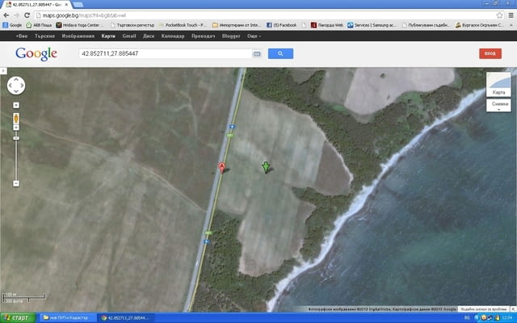Open the Карти menu item
The width and height of the screenshot is (517, 323).
coord(108,36)
